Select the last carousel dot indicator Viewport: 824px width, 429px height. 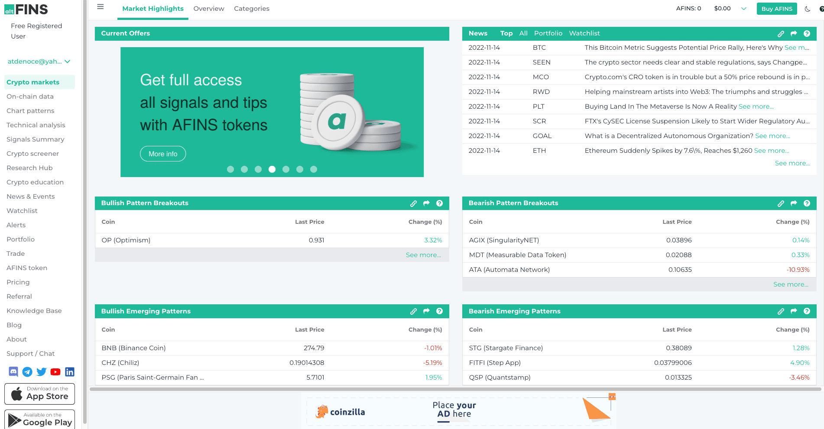tap(314, 169)
